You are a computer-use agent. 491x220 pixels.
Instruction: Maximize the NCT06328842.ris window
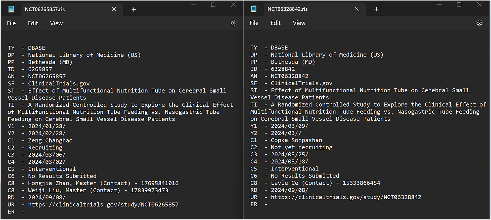click(x=459, y=5)
